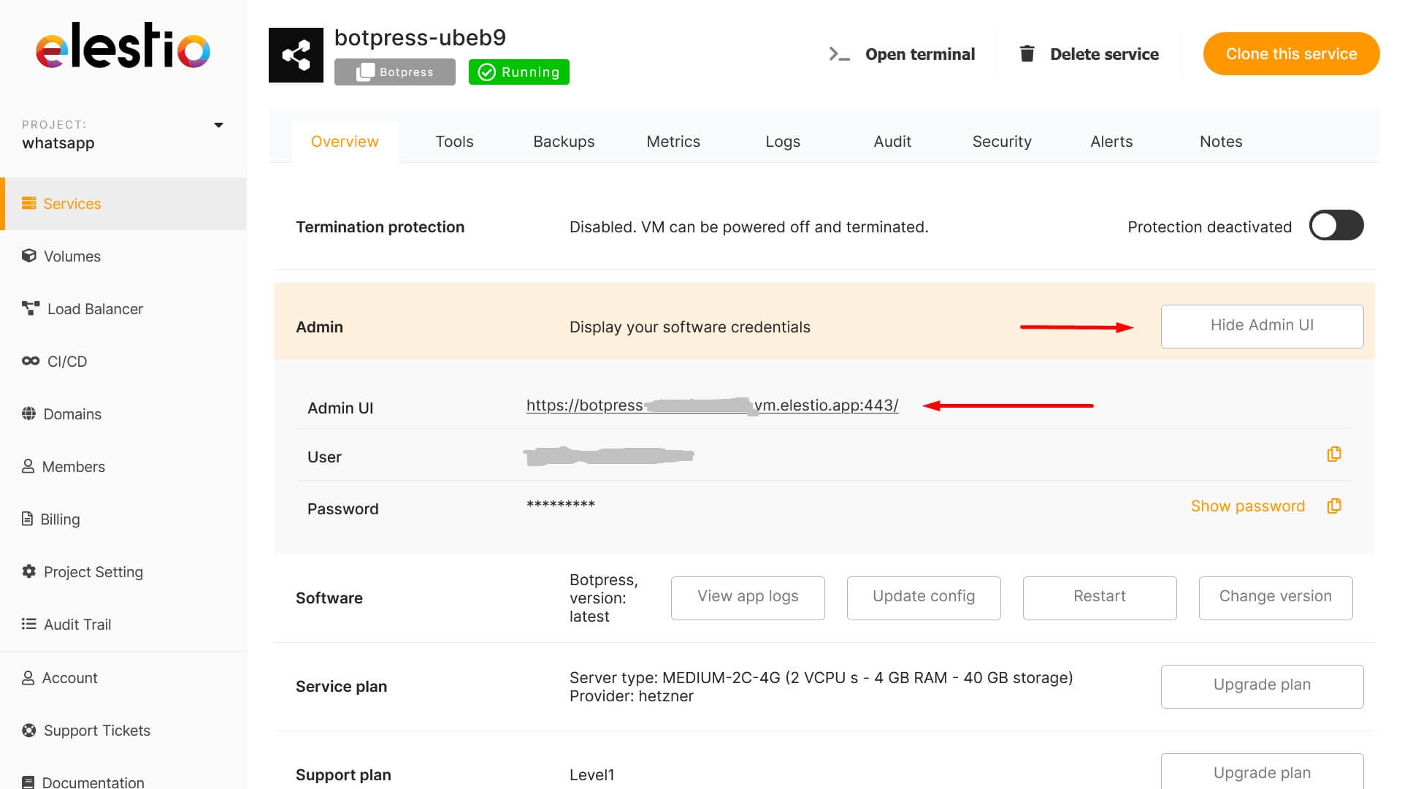Click the copy icon for User
Viewport: 1402px width, 789px height.
click(x=1333, y=454)
